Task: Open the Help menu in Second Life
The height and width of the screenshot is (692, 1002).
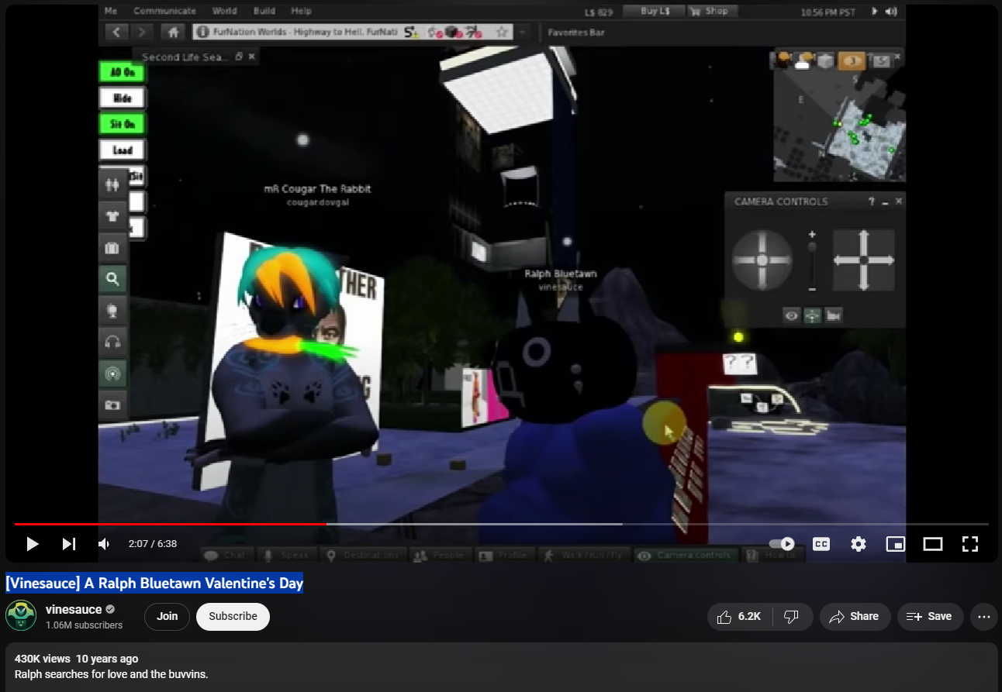Action: [301, 11]
